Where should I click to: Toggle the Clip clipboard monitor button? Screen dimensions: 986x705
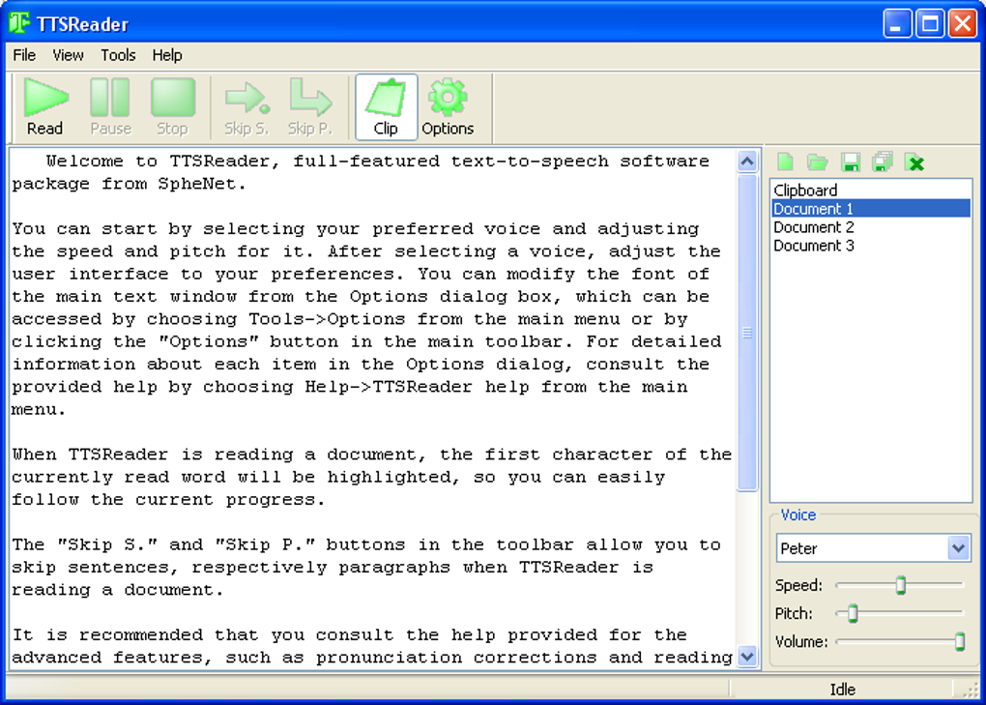[386, 107]
